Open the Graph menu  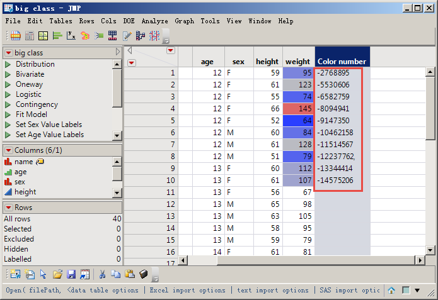click(x=184, y=21)
